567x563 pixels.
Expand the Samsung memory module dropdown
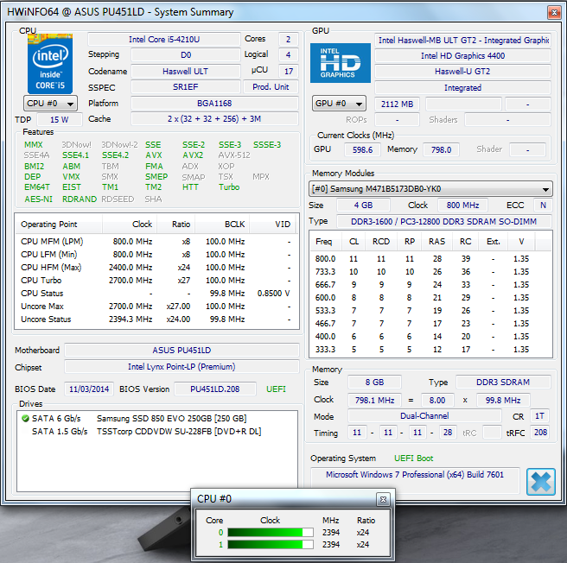430,189
